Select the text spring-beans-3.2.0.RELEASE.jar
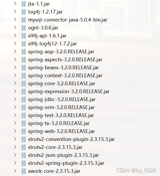Screen dimensions: 160x176 point(63,68)
